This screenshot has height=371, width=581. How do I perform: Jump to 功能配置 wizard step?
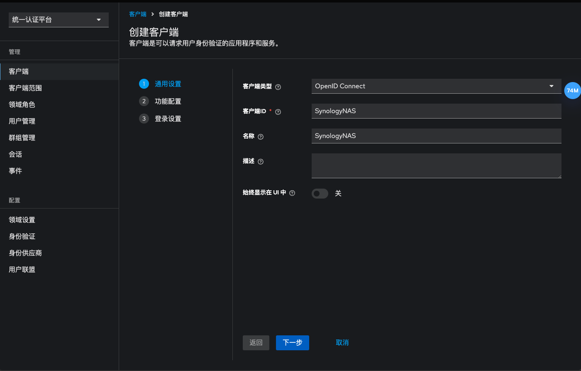(168, 101)
